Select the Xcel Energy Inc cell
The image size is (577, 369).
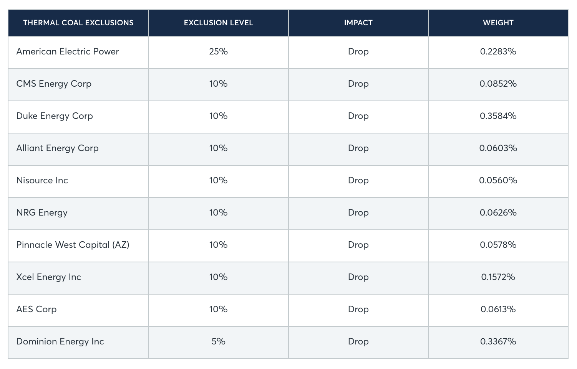(48, 277)
